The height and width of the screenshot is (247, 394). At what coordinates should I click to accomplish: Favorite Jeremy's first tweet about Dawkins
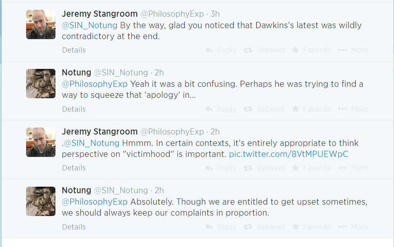pyautogui.click(x=311, y=50)
